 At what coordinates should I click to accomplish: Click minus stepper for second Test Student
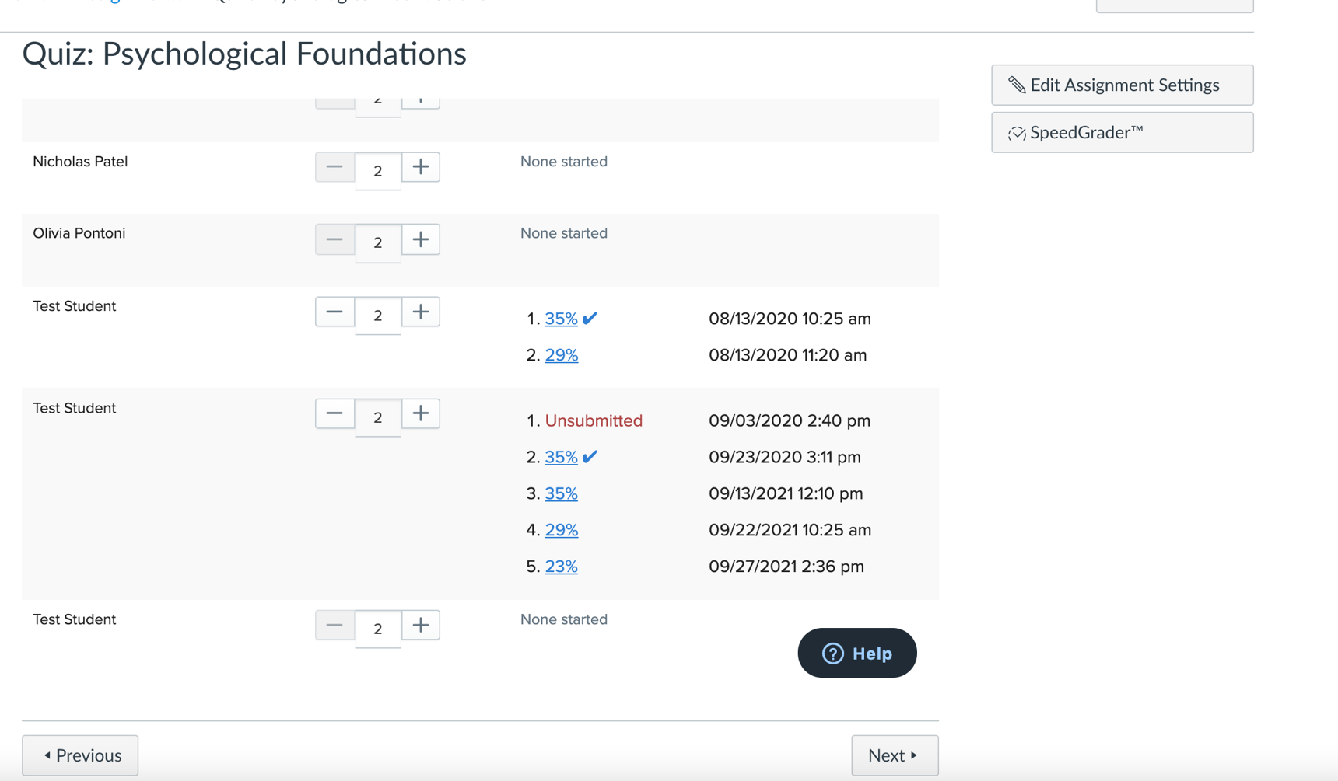(x=334, y=413)
